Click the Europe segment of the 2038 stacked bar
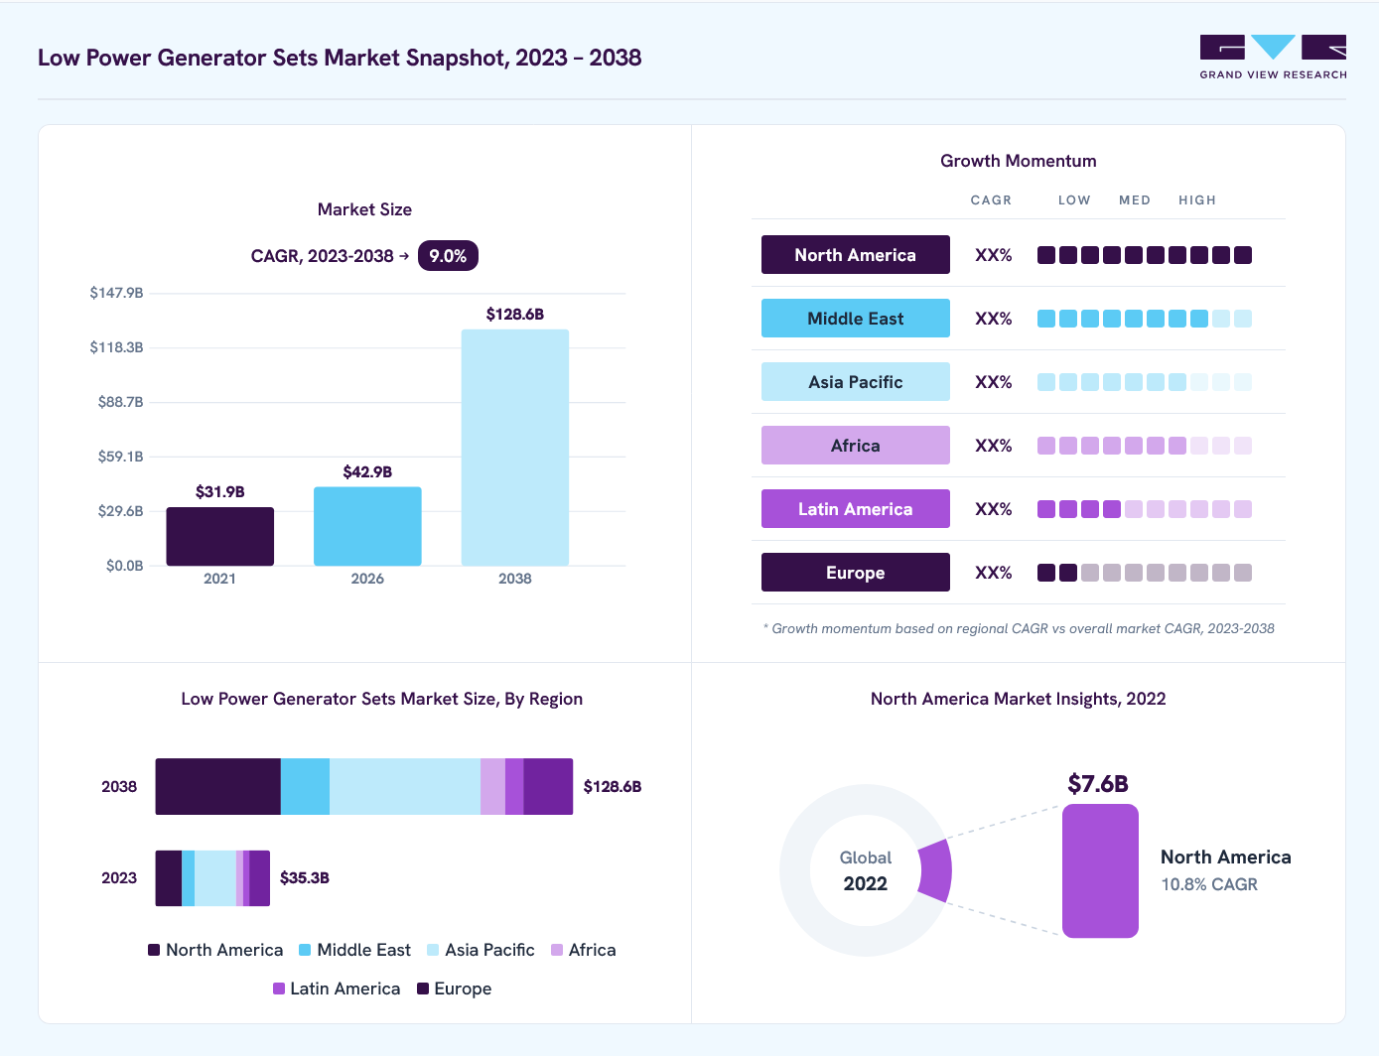Viewport: 1379px width, 1056px height. pos(548,787)
